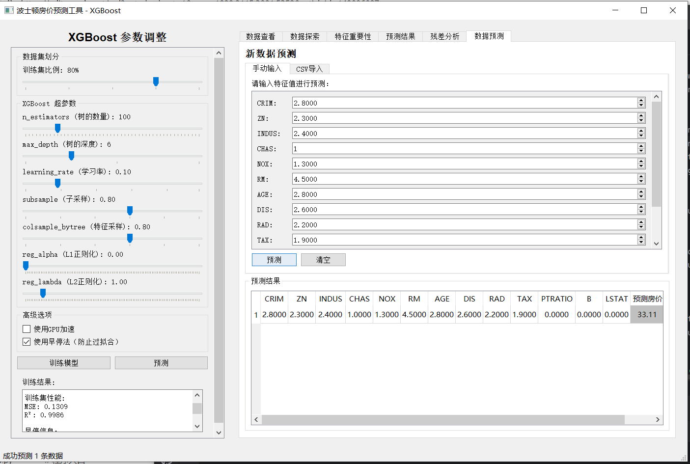Image resolution: width=690 pixels, height=464 pixels.
Task: Click the results table left scroll arrow
Action: click(x=256, y=419)
